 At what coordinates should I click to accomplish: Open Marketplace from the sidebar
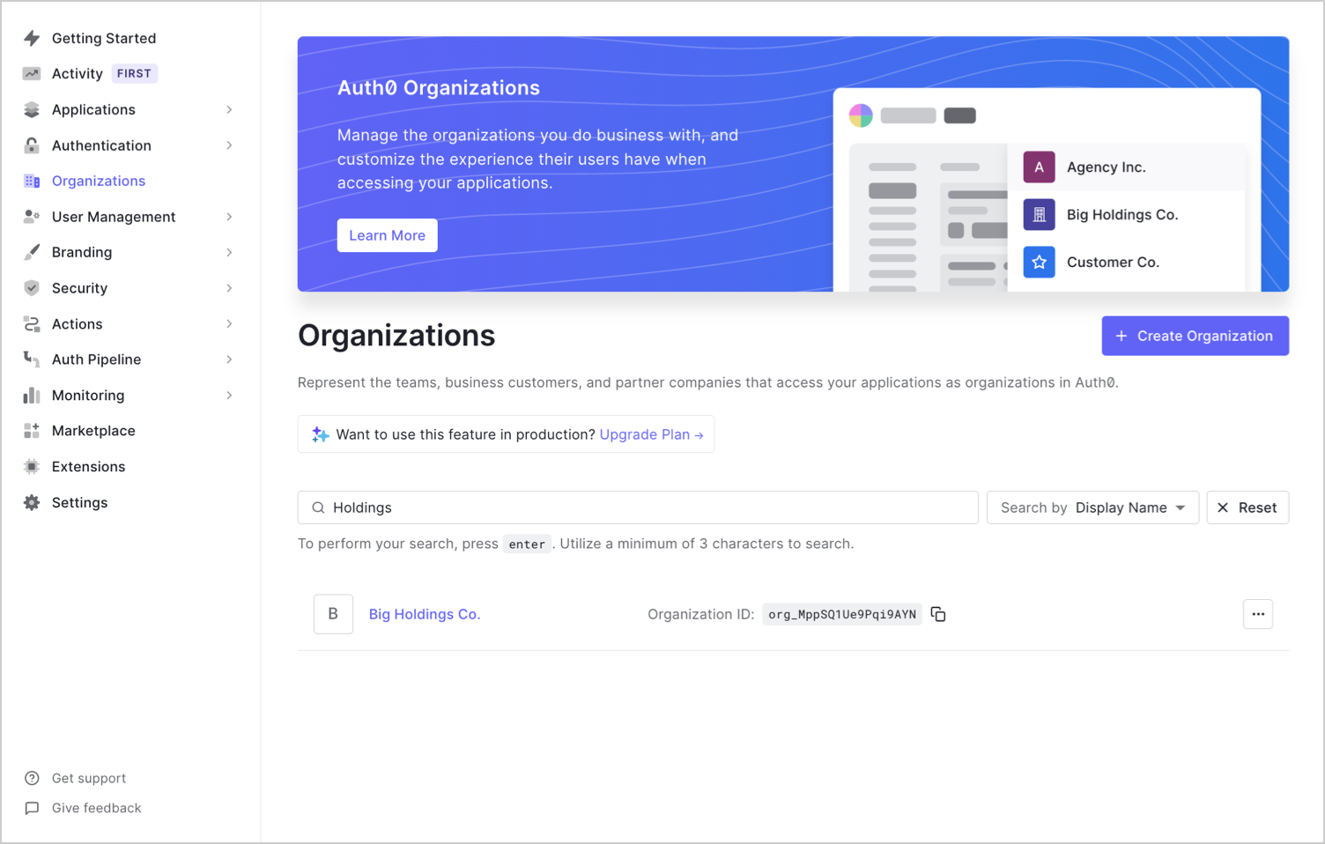[93, 431]
